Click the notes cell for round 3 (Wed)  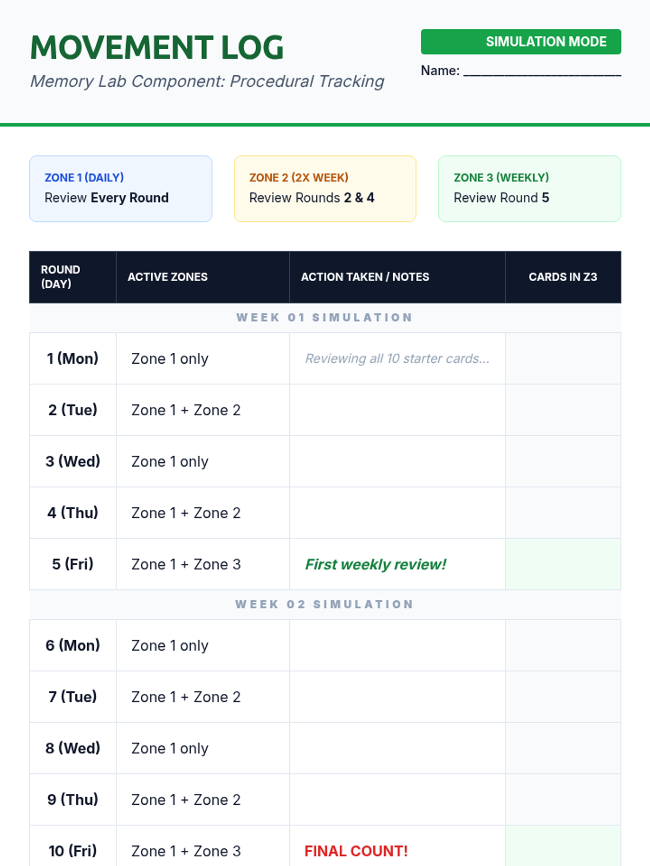click(397, 461)
